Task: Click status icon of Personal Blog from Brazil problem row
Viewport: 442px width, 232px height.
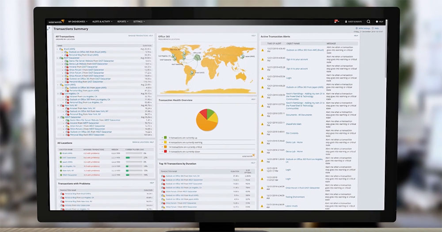Action: click(62, 194)
